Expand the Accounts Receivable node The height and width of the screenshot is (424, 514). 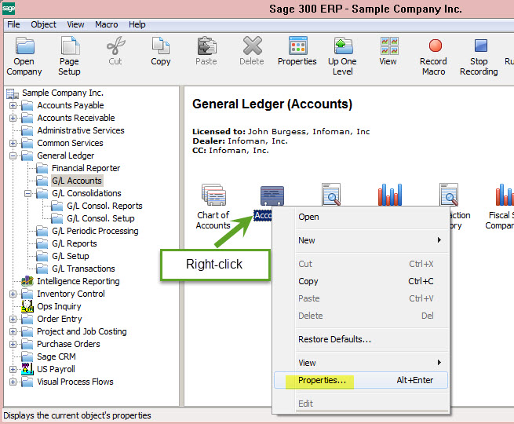[x=13, y=118]
